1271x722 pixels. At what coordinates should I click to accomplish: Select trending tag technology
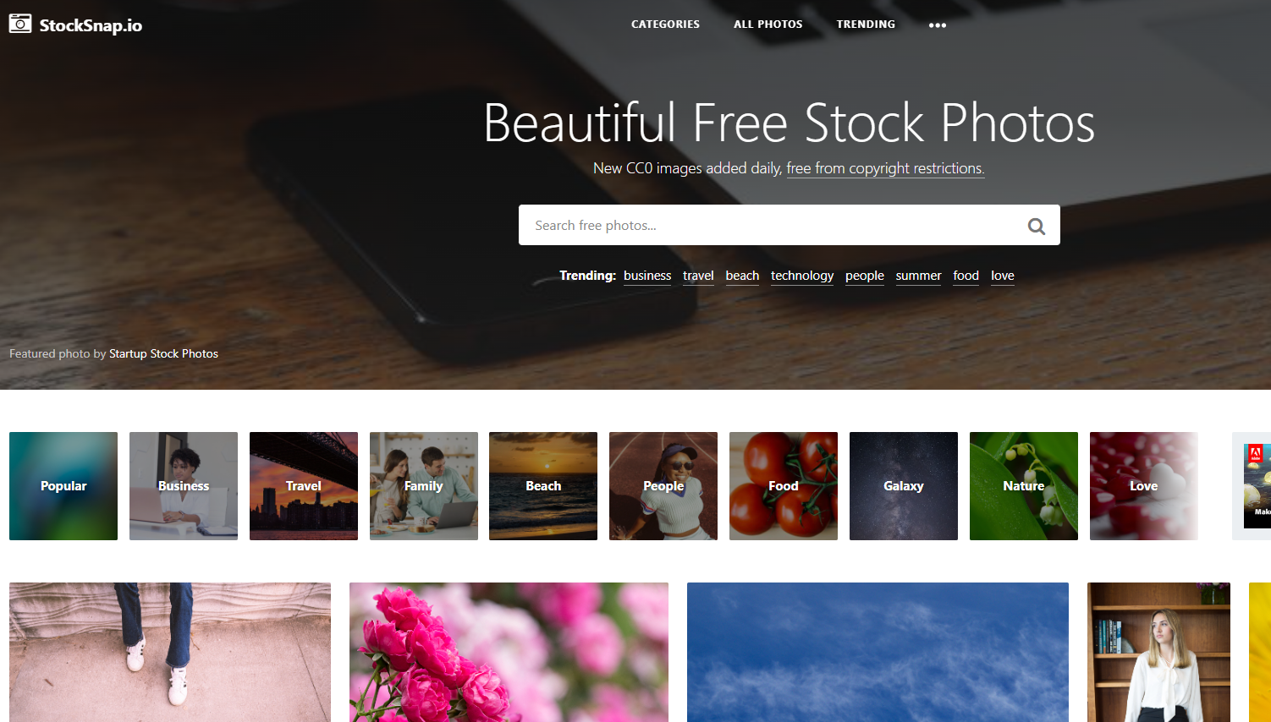point(802,276)
